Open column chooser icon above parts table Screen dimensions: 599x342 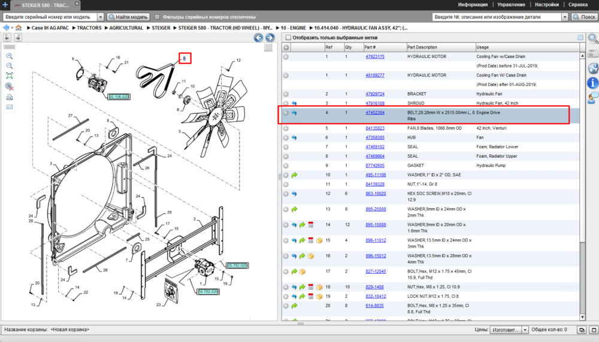click(x=580, y=37)
